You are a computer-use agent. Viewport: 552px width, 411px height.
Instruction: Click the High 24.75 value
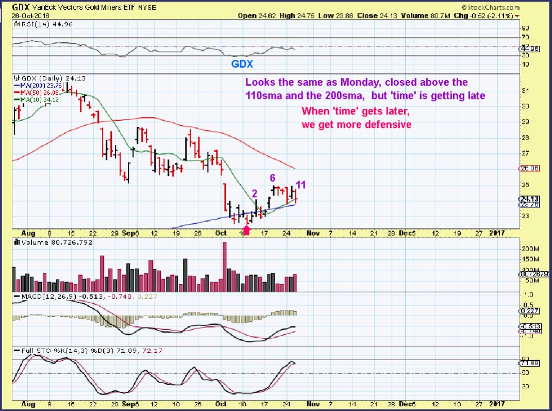(x=297, y=16)
